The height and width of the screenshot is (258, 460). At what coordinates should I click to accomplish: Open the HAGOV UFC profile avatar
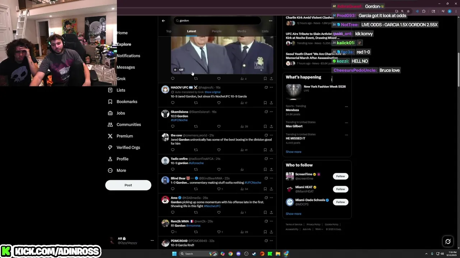tap(165, 90)
